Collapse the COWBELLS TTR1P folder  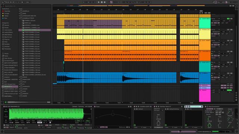coord(19,18)
